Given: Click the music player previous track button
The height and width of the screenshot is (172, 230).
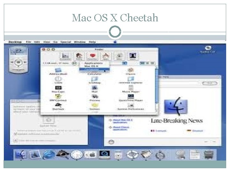Looking at the screenshot, I should [12, 62].
